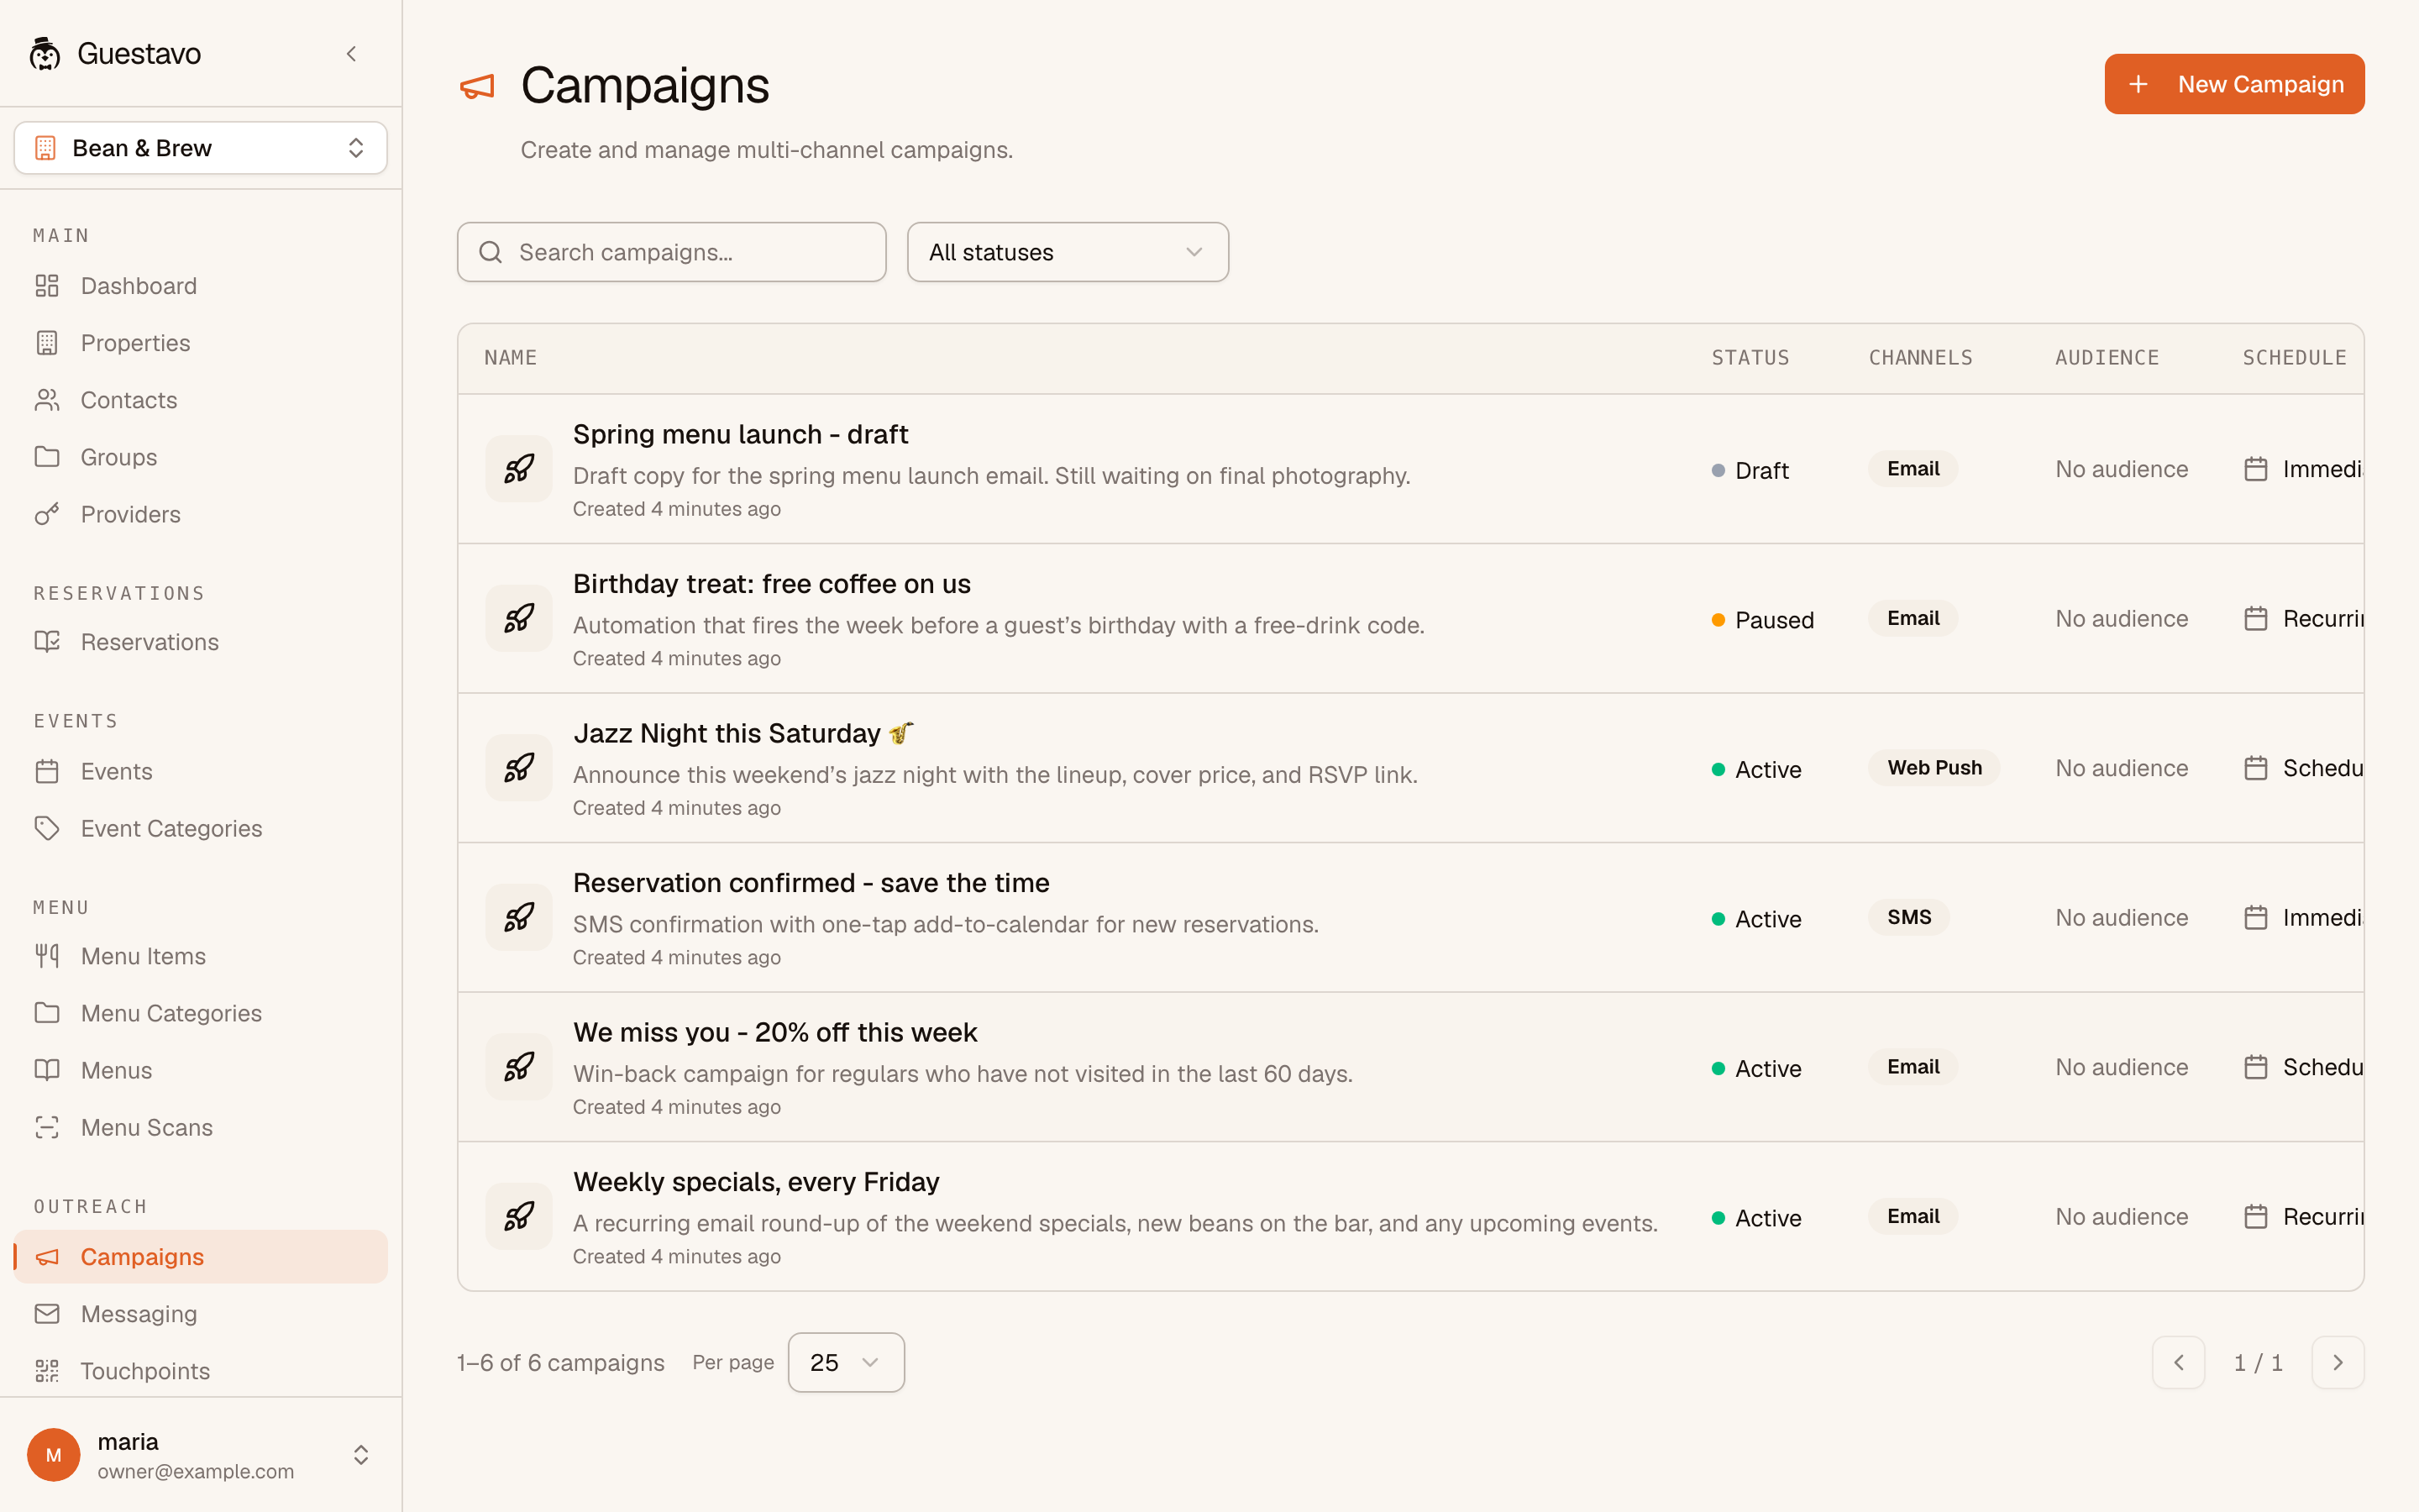This screenshot has height=1512, width=2419.
Task: Click rocket icon of Reservation confirmed row
Action: [x=519, y=917]
